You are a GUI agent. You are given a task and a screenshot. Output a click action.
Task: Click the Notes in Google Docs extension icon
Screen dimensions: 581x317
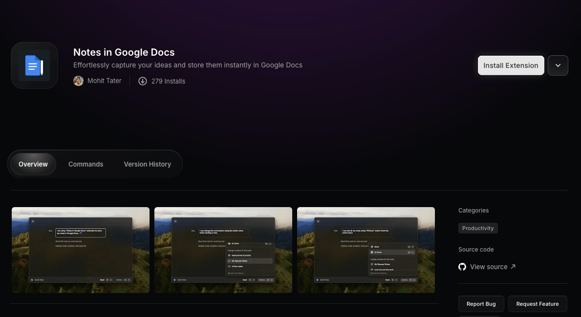(35, 65)
